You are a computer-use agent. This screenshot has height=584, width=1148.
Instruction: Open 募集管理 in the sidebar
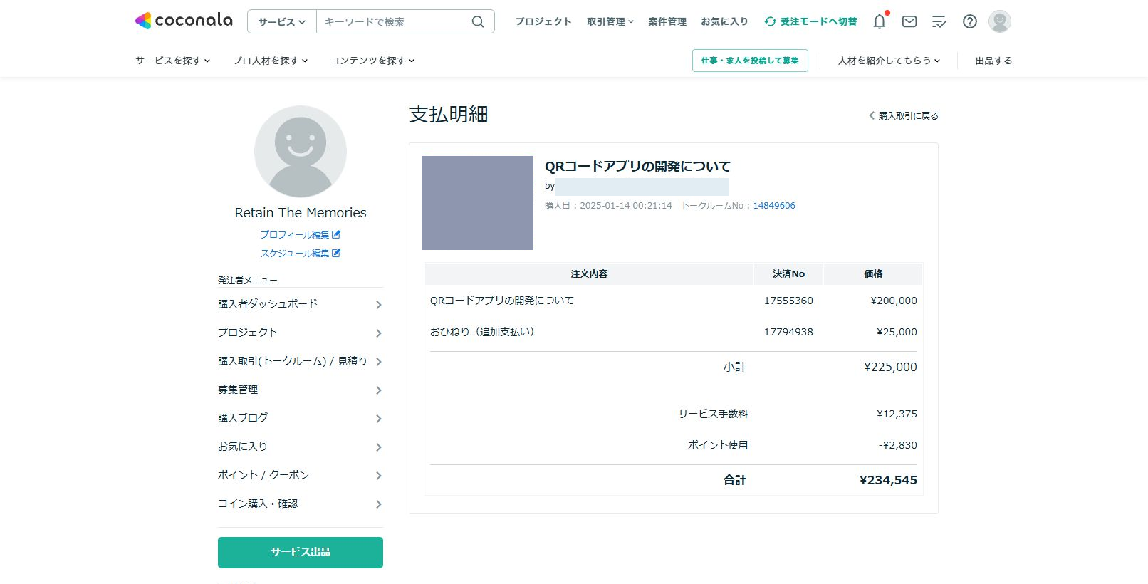click(x=301, y=390)
